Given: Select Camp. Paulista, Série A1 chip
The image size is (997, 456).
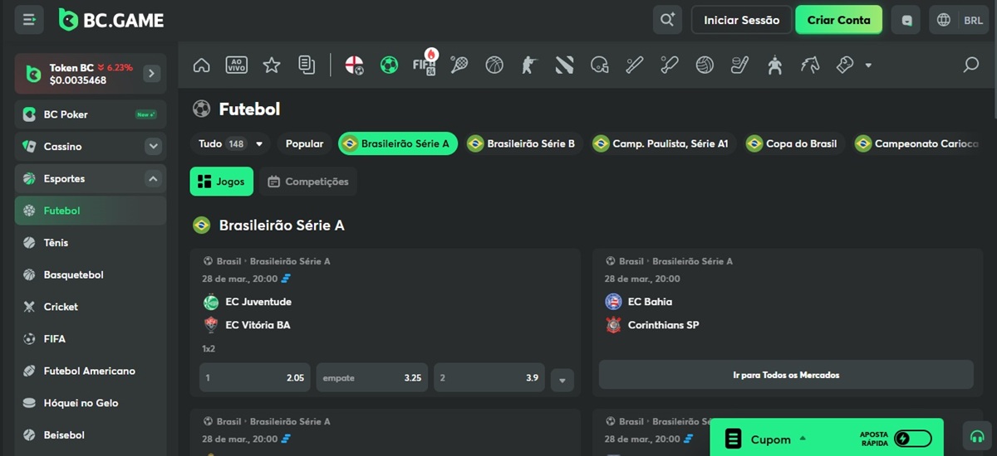Looking at the screenshot, I should click(664, 143).
